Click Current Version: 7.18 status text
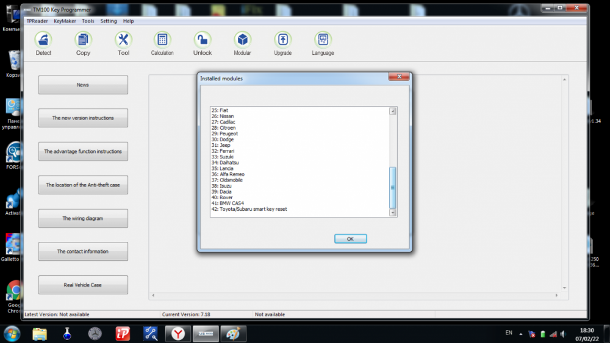The height and width of the screenshot is (343, 610). (x=186, y=314)
